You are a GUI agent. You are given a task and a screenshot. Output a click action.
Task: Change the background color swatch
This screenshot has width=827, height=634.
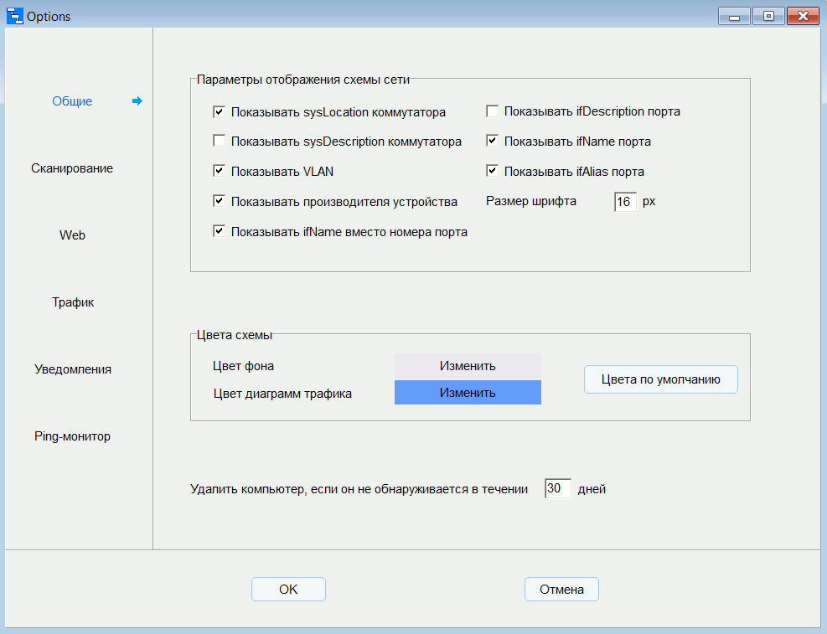pyautogui.click(x=468, y=366)
